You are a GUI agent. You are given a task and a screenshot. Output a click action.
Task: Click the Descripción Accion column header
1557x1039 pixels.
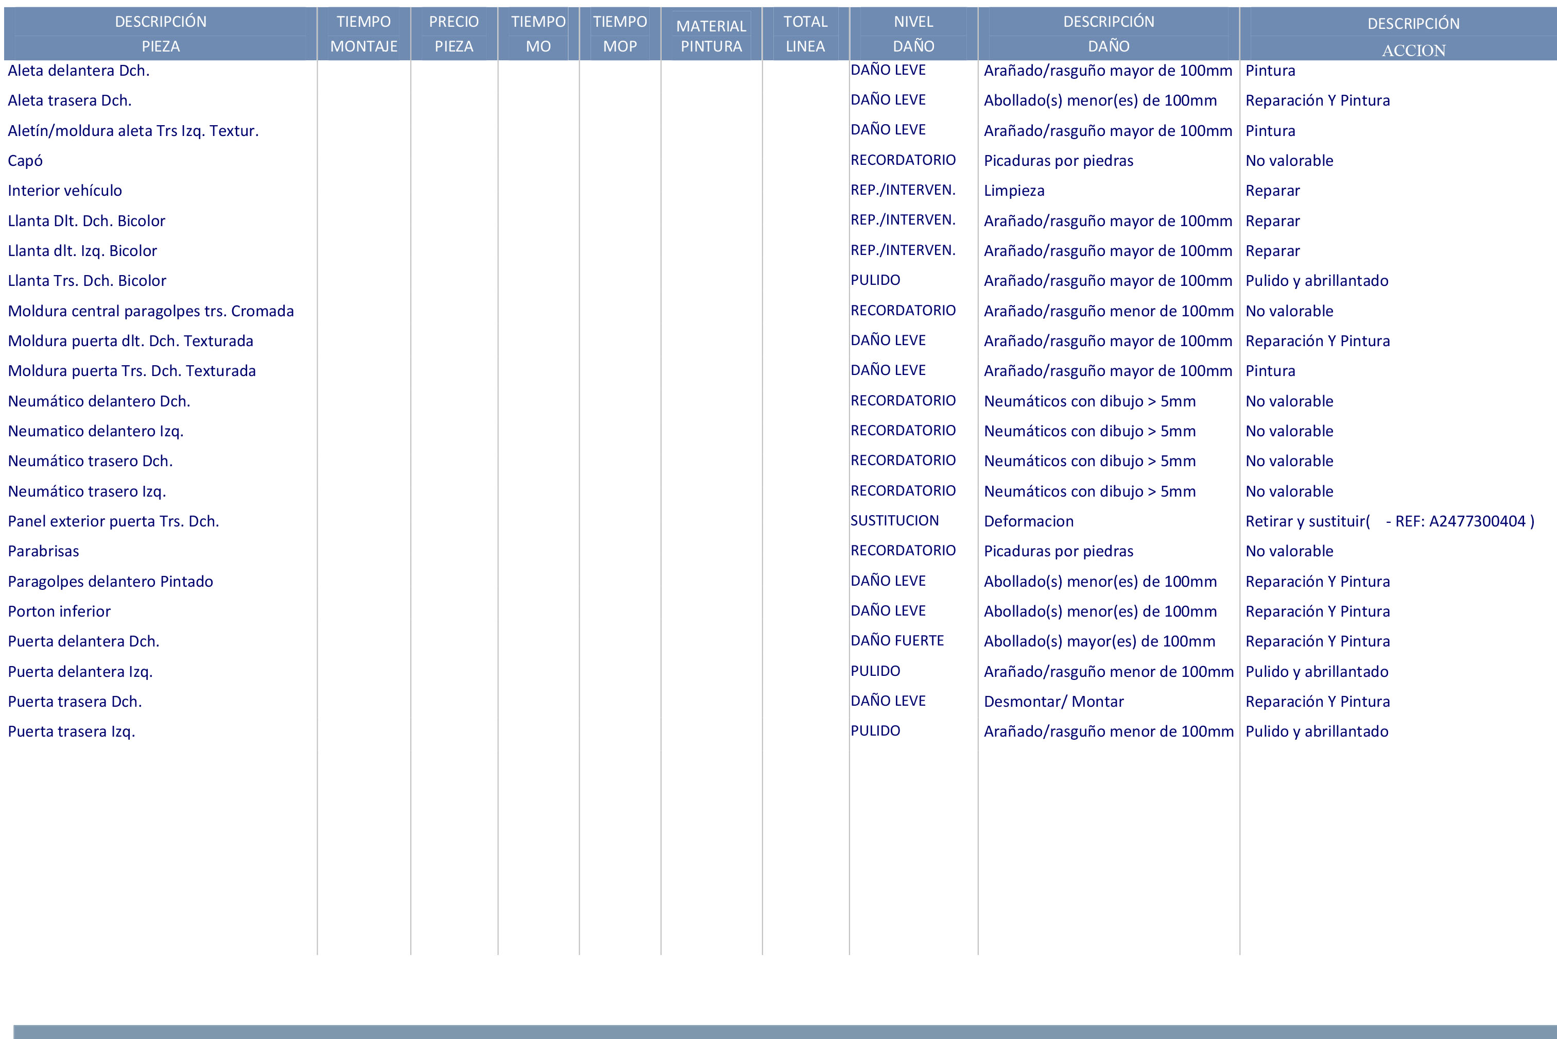pyautogui.click(x=1413, y=37)
